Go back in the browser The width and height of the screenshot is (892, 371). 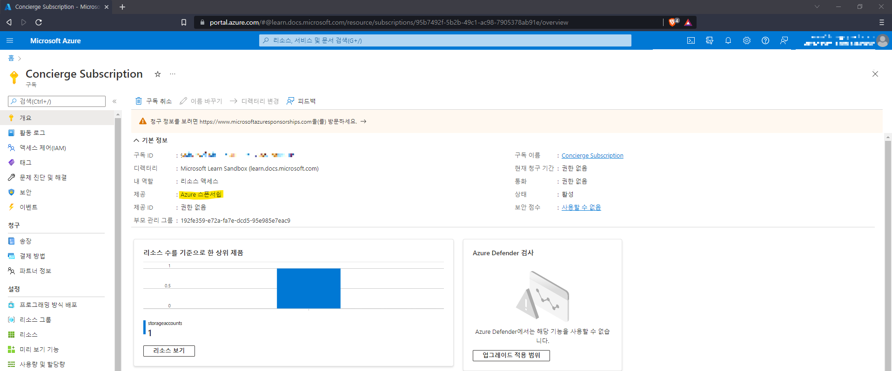(x=9, y=22)
